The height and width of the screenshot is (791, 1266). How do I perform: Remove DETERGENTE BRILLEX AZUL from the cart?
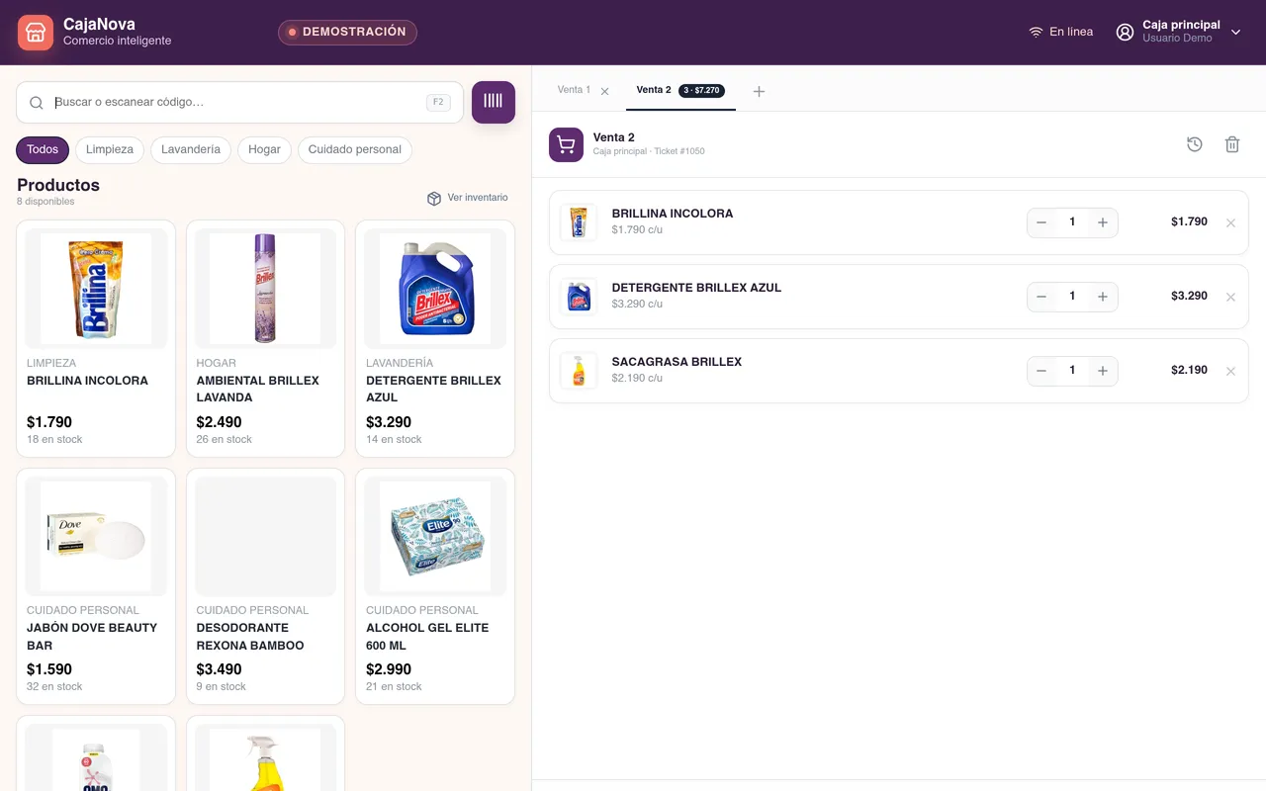click(x=1230, y=297)
